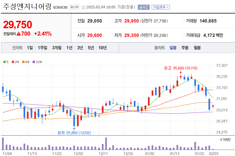This screenshot has height=156, width=235.
Task: Switch to the 월봉 monthly candle chart
Action: point(197,48)
